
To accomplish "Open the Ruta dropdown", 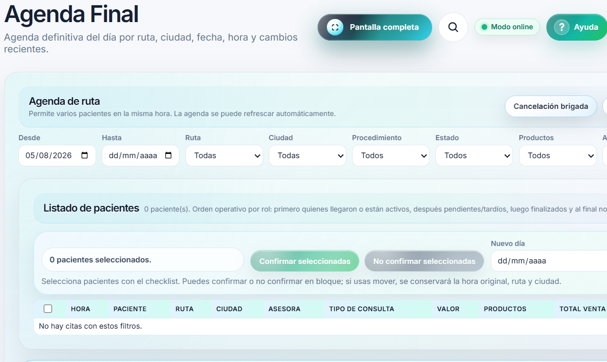I will [224, 156].
